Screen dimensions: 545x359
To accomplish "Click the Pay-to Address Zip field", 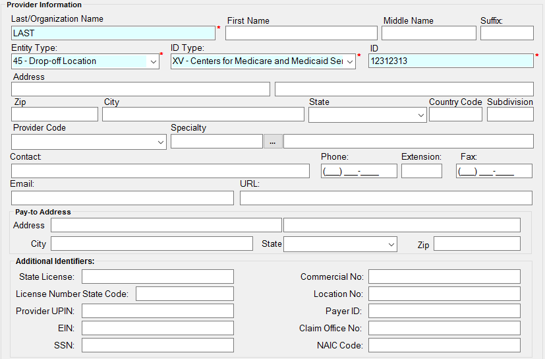I will click(x=477, y=244).
